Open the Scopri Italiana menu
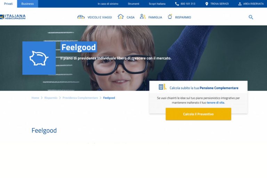Screen dimensions: 267x178 [x=157, y=4]
